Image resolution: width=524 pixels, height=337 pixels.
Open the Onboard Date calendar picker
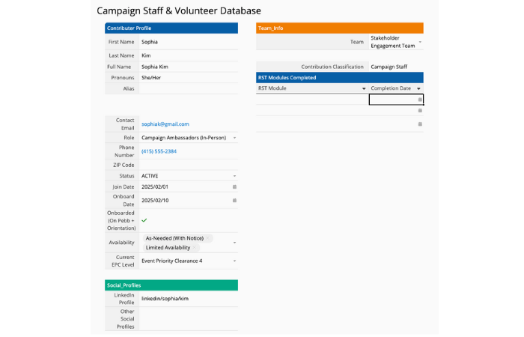pos(234,201)
